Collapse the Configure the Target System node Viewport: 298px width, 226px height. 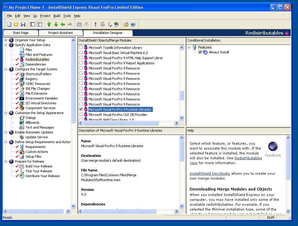6,69
